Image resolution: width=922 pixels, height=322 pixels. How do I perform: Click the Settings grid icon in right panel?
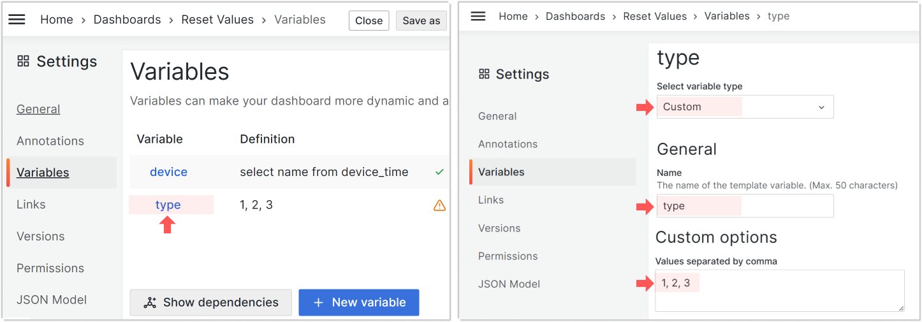point(485,74)
